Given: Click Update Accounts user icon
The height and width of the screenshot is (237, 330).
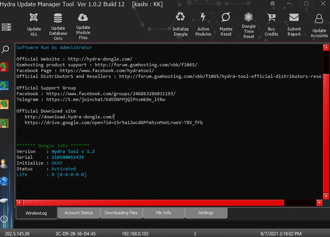Looking at the screenshot, I should pos(319,19).
